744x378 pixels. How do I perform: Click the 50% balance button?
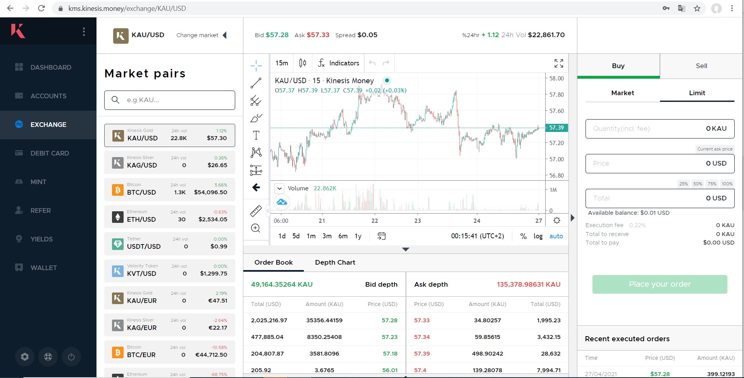tap(697, 184)
